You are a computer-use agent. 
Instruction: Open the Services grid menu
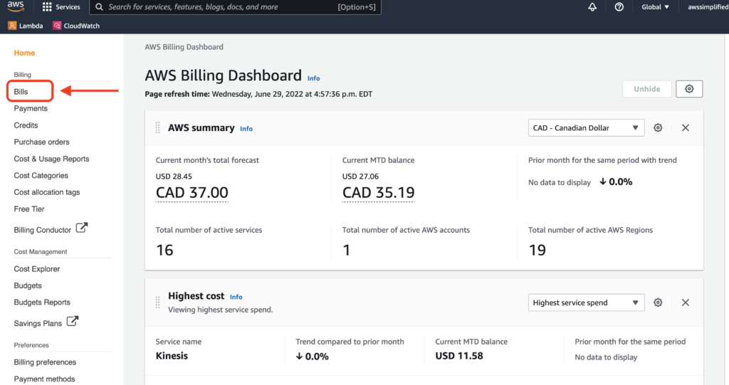click(x=61, y=7)
